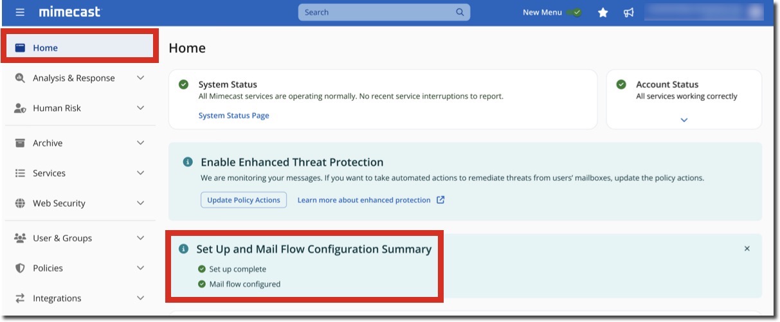780x322 pixels.
Task: Click the Policies shield icon
Action: [x=20, y=268]
